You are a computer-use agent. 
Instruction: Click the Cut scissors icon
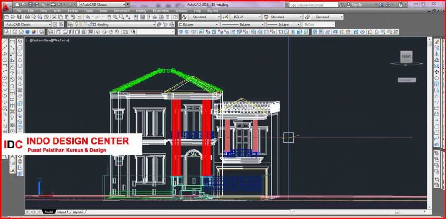coord(55,17)
